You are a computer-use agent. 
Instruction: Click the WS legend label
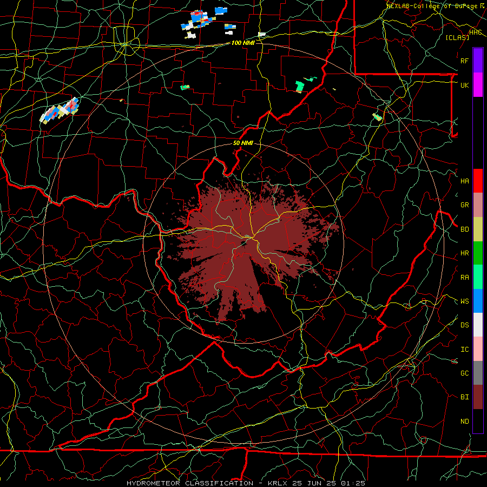click(464, 301)
